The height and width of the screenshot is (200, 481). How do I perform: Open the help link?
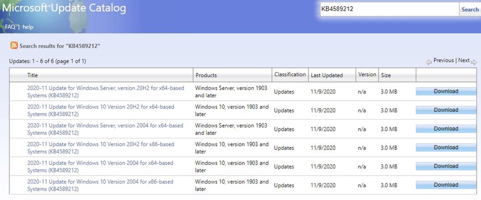(28, 27)
